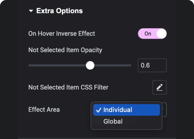Viewport: 194px width, 139px height.
Task: Click the Extra Options section heading
Action: 59,11
